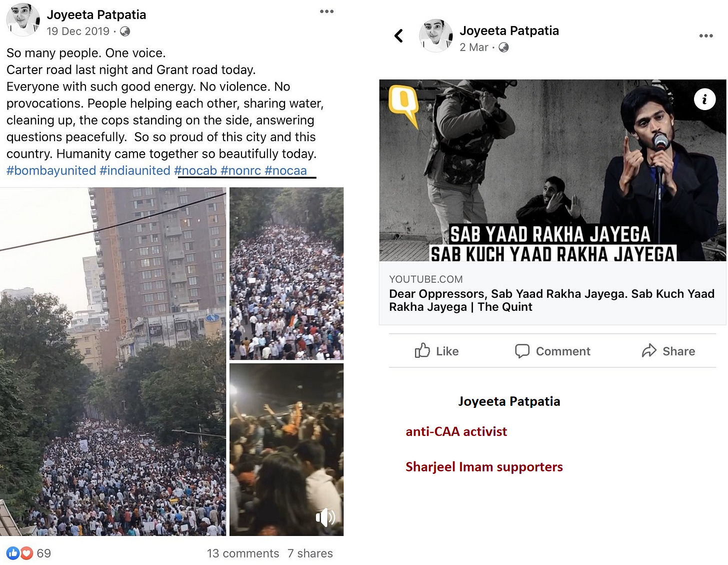Open the large street crowd photo with tall building

coord(113,361)
